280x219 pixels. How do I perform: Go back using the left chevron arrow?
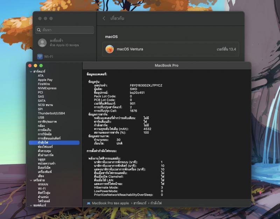tap(104, 18)
